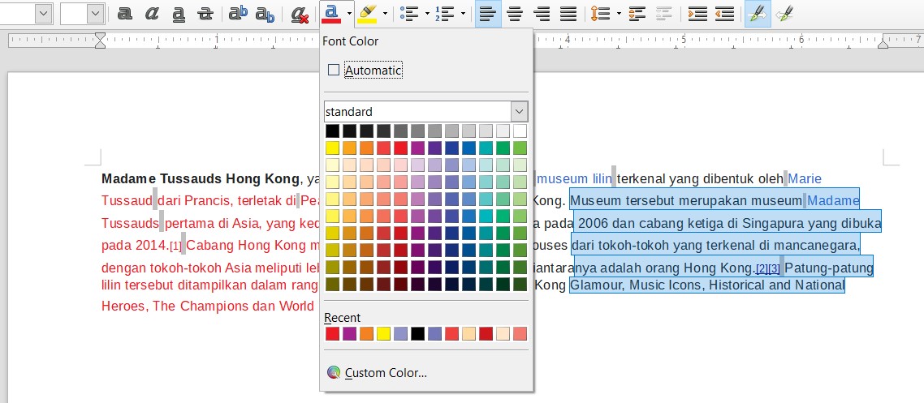Screen dimensions: 924x403
Task: Open the bullet list style dropdown arrow
Action: (x=426, y=14)
